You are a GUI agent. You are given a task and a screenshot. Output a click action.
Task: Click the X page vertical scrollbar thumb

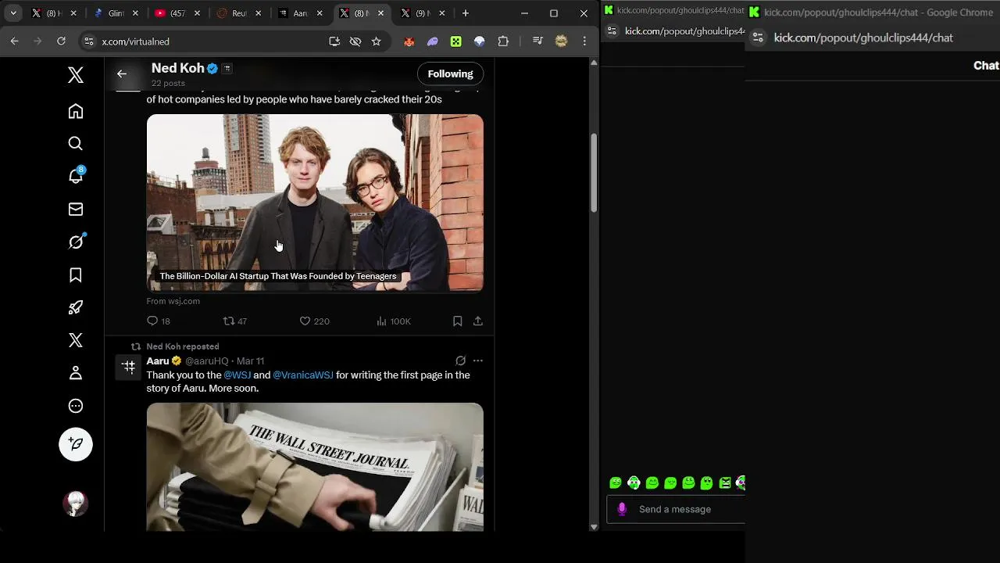click(594, 172)
